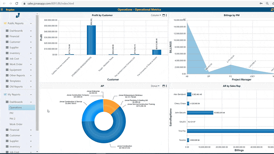
Task: Click the refresh icon in the dashboard header
Action: coord(272,9)
